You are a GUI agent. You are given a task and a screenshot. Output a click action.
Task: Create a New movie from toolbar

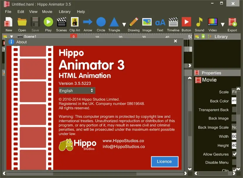coord(8,24)
